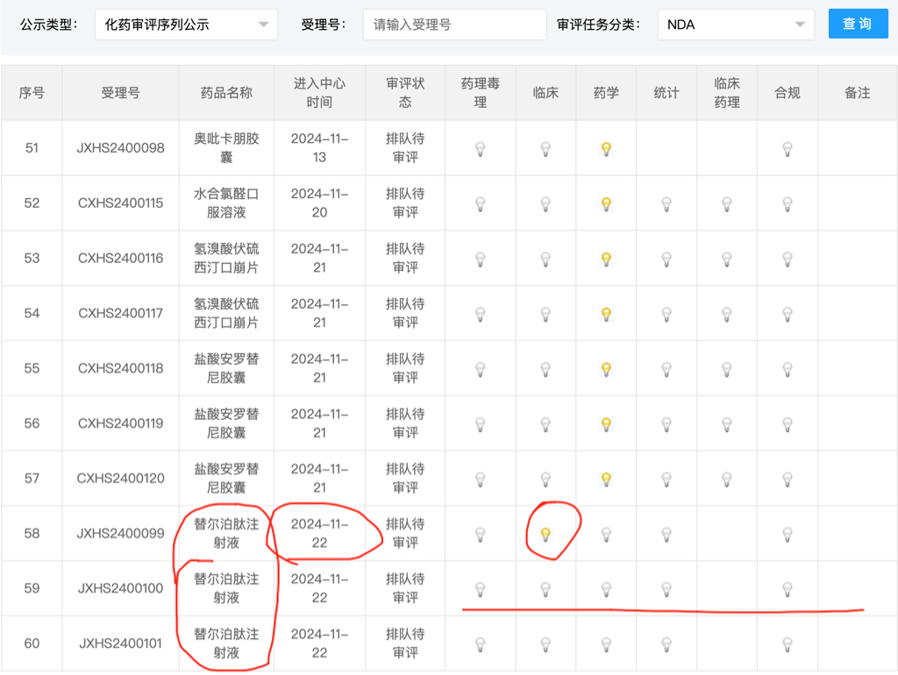
Task: Click drug name 奥吡卡朋胶囊
Action: (226, 147)
